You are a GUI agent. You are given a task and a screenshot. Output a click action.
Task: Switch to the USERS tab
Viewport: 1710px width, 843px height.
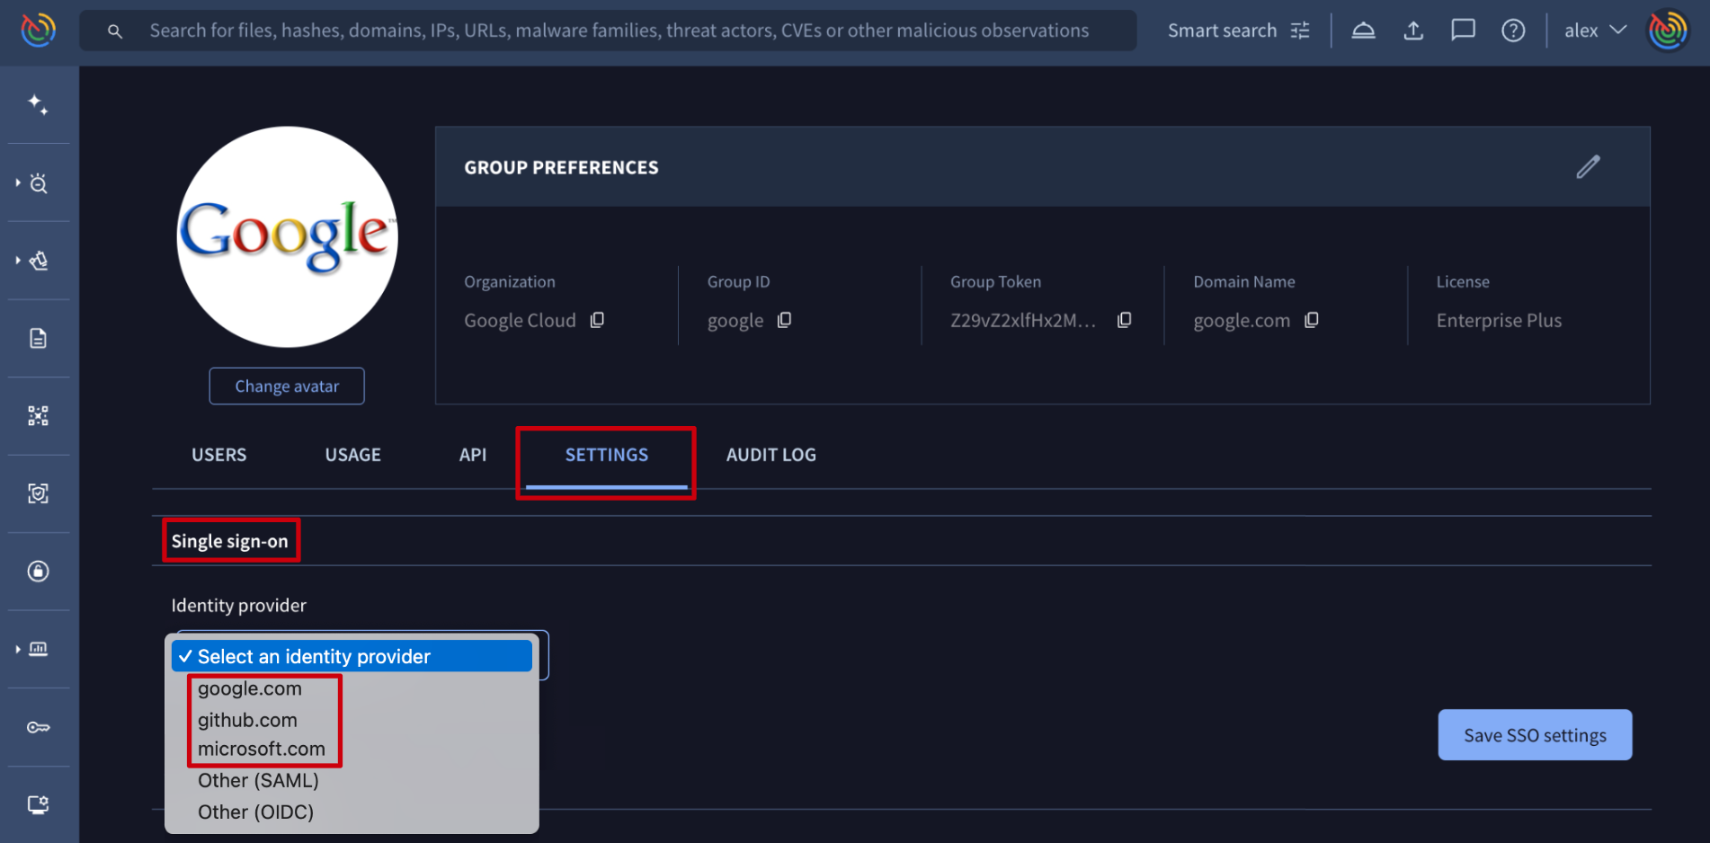click(218, 455)
